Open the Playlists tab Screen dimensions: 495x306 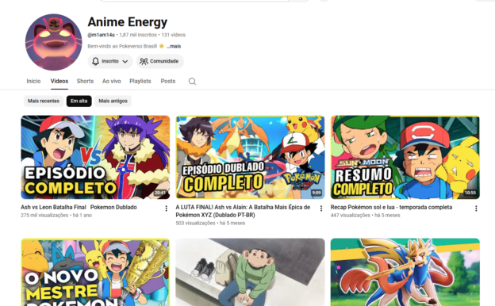coord(140,81)
